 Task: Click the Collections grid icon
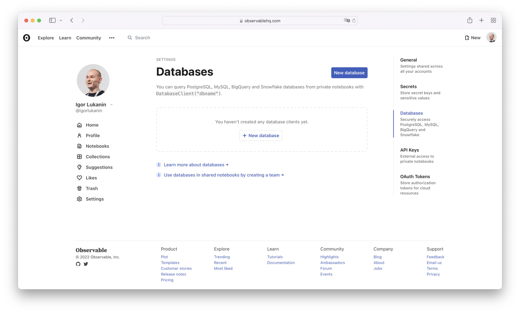tap(79, 157)
